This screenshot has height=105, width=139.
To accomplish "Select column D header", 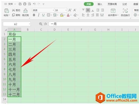I will (x=55, y=30).
